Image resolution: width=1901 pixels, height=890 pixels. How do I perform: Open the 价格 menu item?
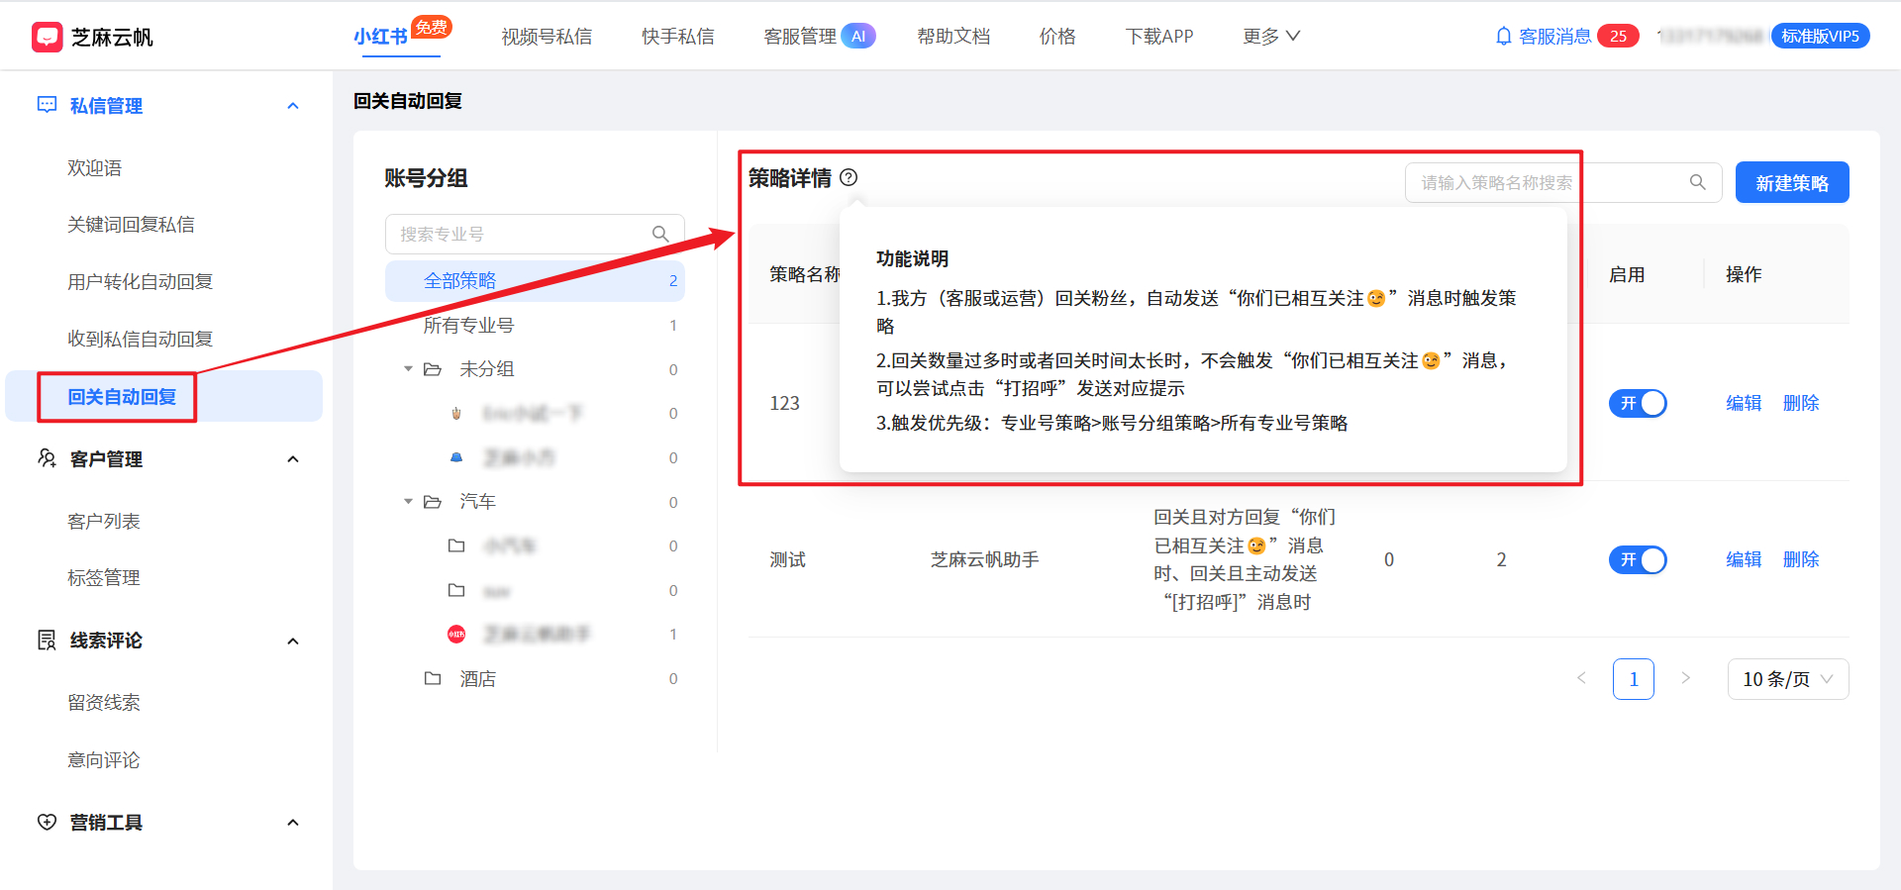pos(1057,37)
